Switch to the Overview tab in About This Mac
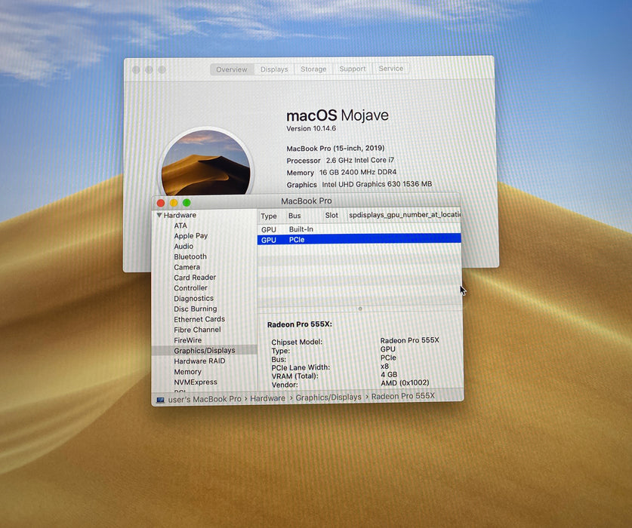 coord(232,69)
